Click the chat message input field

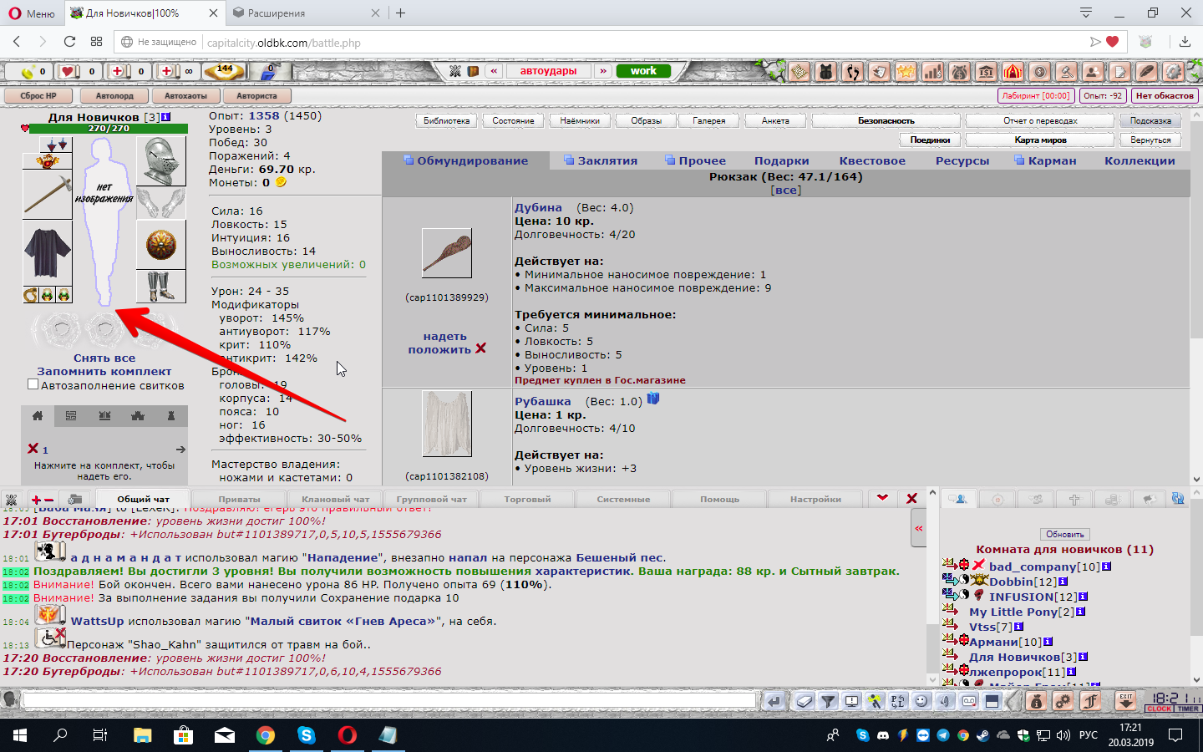pyautogui.click(x=388, y=700)
